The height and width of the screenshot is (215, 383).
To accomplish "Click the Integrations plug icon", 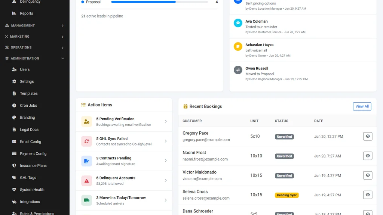I will click(x=14, y=202).
